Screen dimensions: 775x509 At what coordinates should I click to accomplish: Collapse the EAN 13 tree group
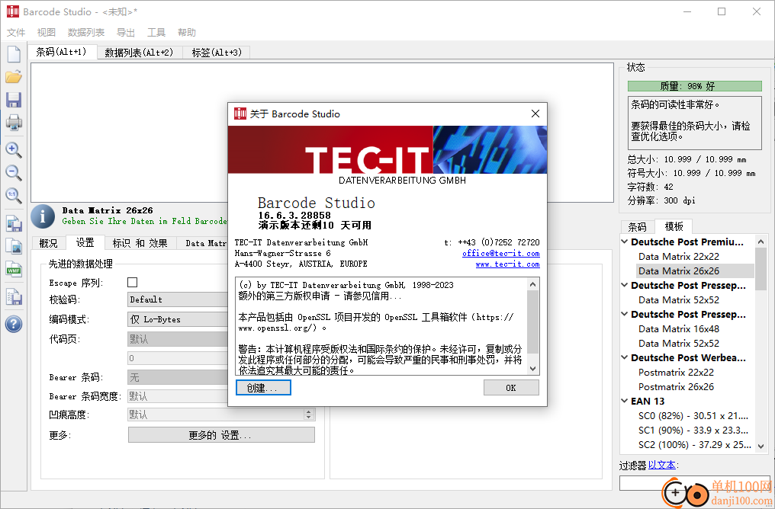[624, 402]
